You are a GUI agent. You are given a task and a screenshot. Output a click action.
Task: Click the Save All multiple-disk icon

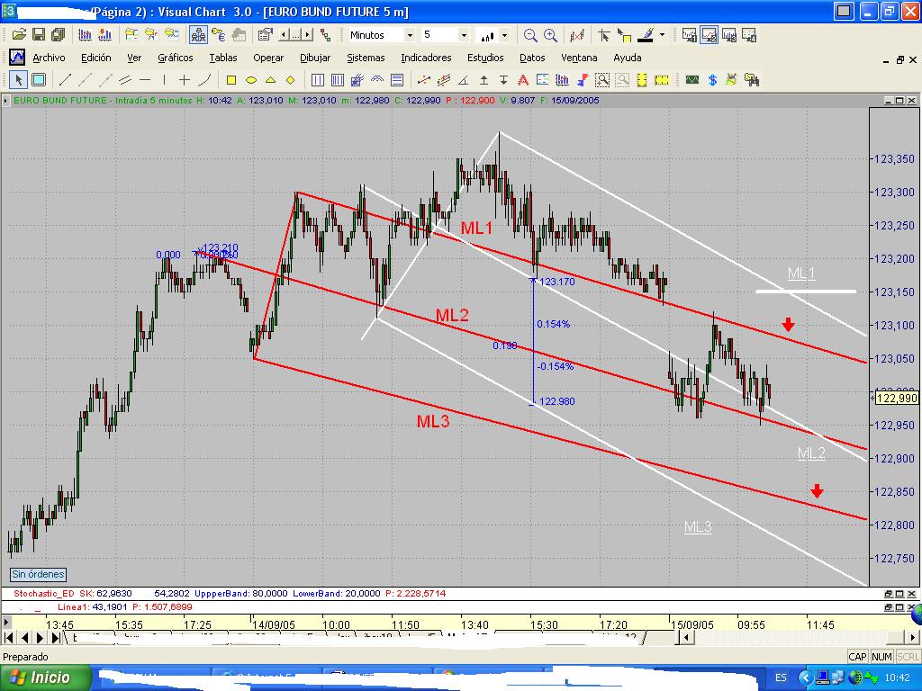59,35
